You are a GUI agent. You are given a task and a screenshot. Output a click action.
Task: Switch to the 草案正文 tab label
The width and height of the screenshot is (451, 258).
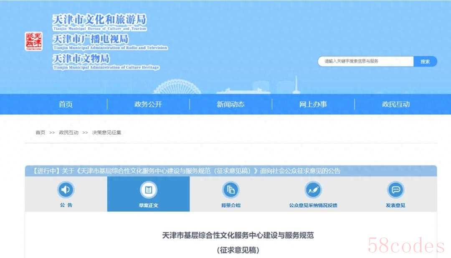[148, 205]
